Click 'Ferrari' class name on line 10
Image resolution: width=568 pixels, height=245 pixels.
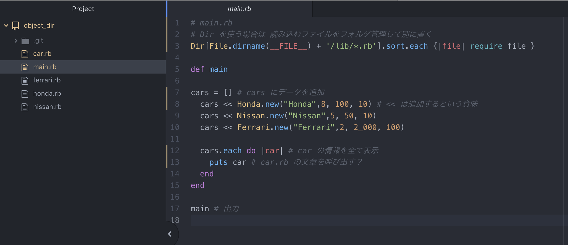253,127
